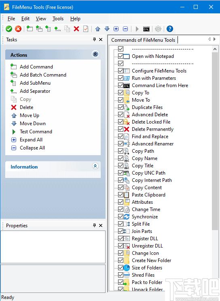
Task: Select the Register DLL tree row
Action: click(x=145, y=239)
